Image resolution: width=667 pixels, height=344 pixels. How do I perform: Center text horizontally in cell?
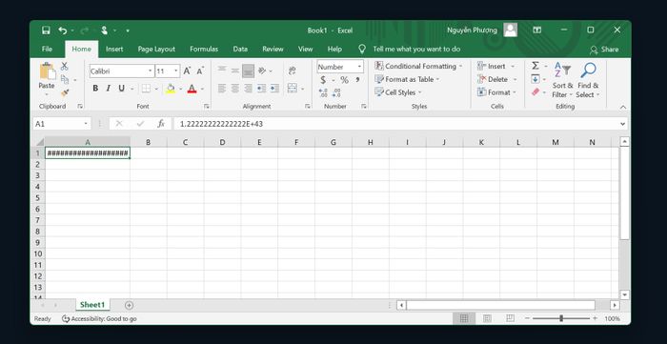tap(234, 89)
